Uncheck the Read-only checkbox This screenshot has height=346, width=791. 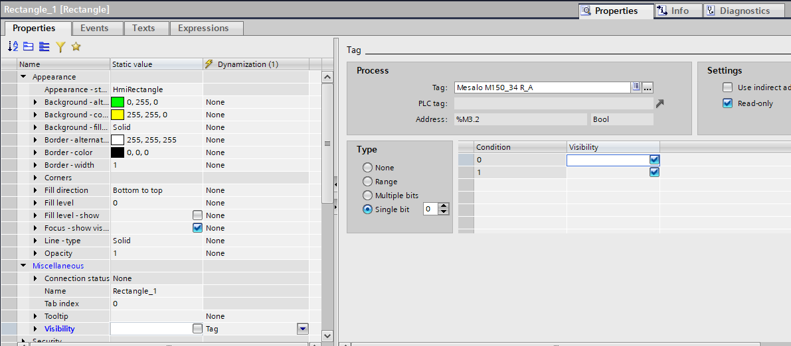pyautogui.click(x=727, y=103)
